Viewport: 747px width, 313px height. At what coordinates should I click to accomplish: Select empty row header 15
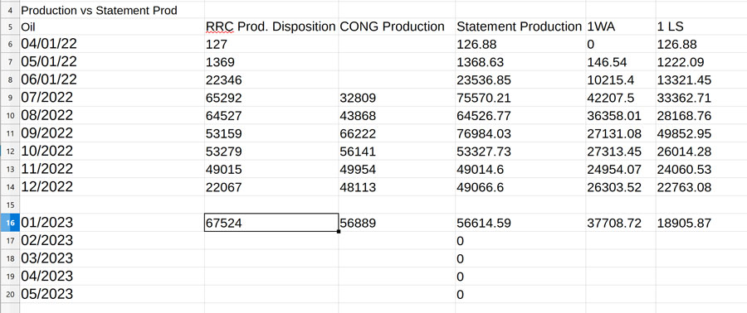(10, 205)
